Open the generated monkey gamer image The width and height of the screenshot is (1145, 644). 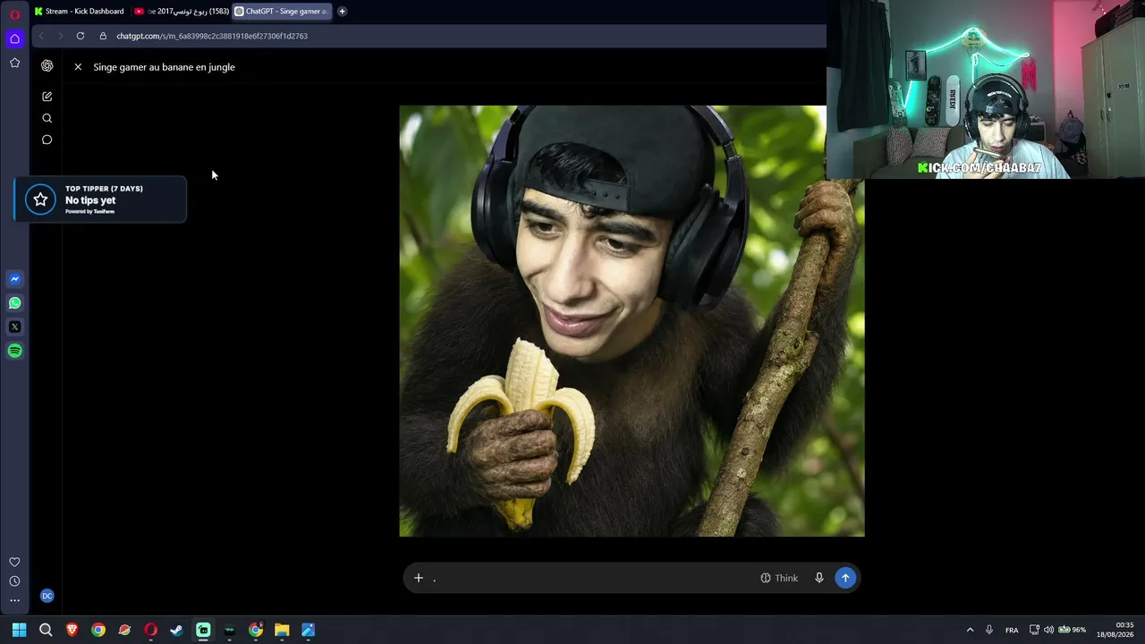632,321
